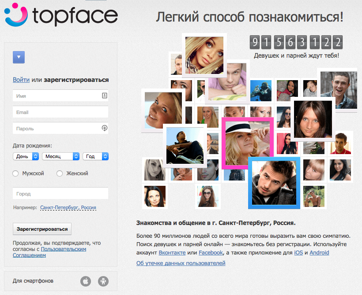This screenshot has height=295, width=362.
Task: Click the Apple iOS app icon
Action: (86, 281)
